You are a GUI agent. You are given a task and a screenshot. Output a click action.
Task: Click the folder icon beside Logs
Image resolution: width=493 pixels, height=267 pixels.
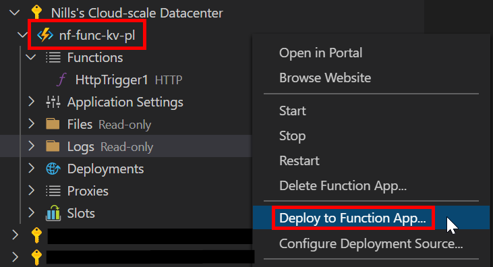point(53,146)
